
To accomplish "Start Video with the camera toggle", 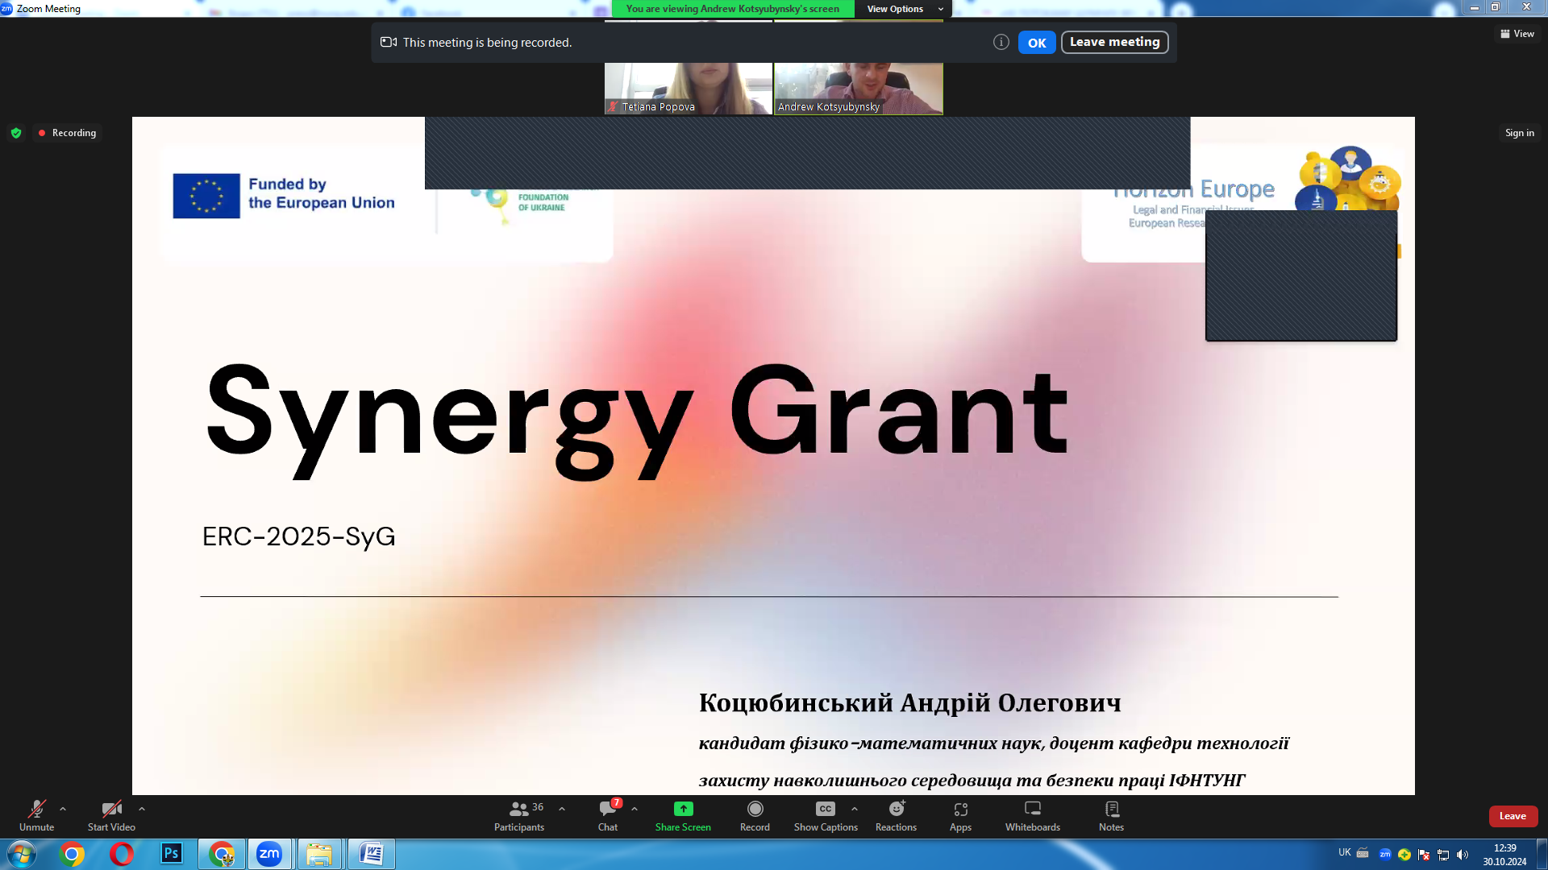I will 111,815.
